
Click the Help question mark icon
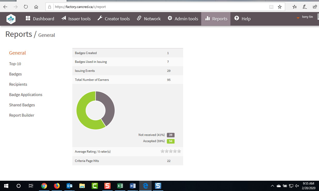(x=236, y=19)
